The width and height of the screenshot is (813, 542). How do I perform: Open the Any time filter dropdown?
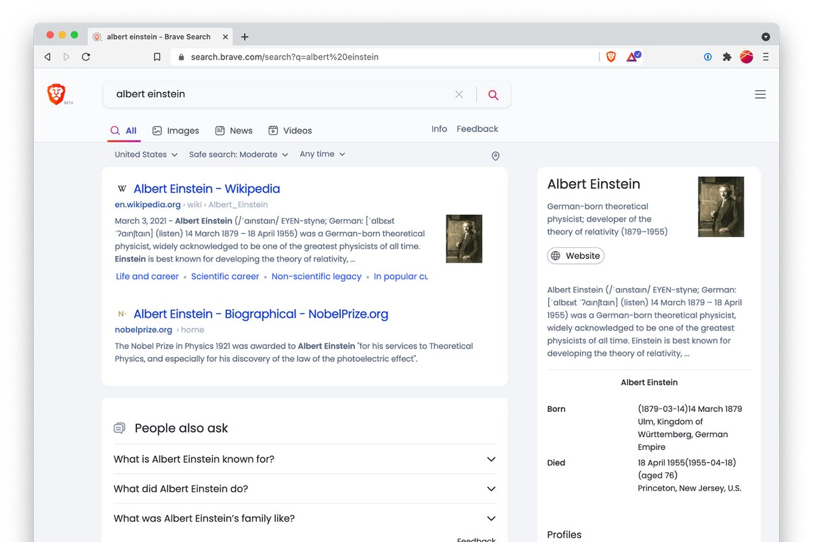point(322,154)
